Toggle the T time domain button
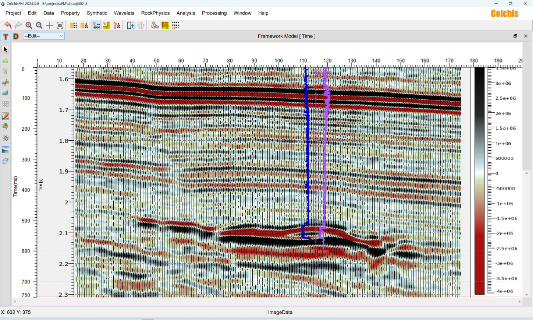Image resolution: width=533 pixels, height=320 pixels. click(6, 36)
